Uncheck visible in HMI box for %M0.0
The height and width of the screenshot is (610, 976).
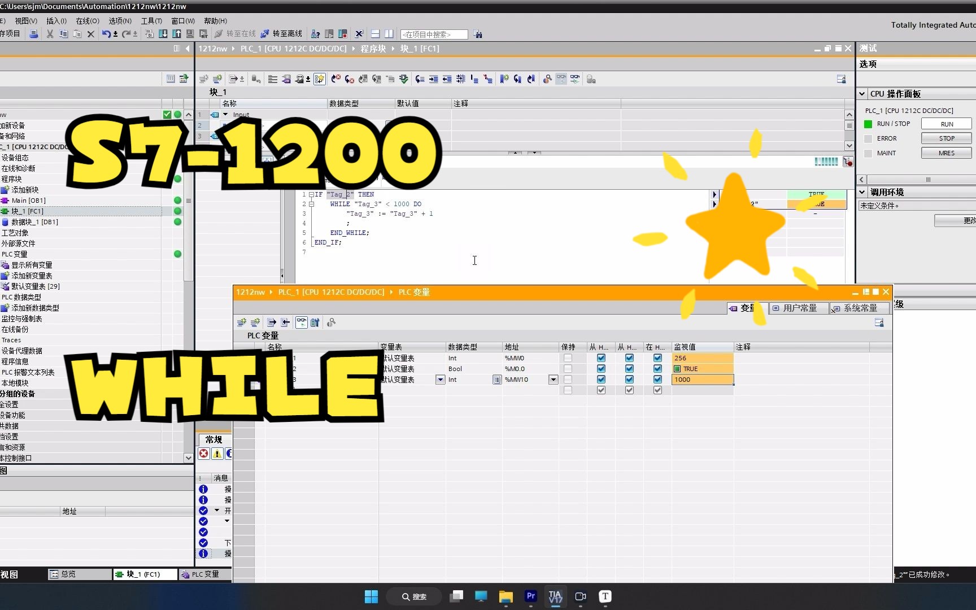point(657,369)
